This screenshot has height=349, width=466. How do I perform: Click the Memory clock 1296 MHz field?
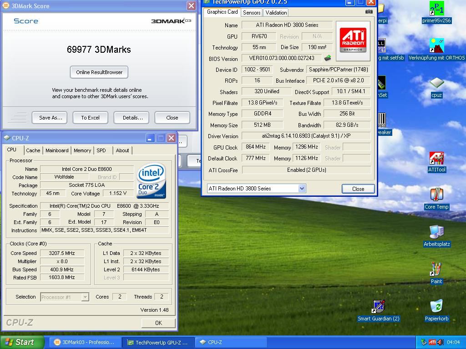point(306,147)
